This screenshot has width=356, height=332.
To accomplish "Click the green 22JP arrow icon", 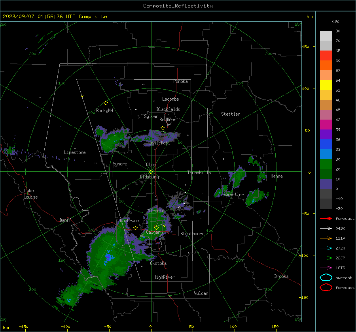I will [326, 258].
